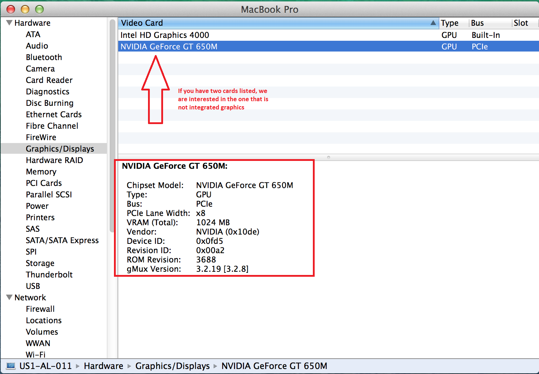
Task: Click US1-AL-011 in the path bar
Action: 46,366
